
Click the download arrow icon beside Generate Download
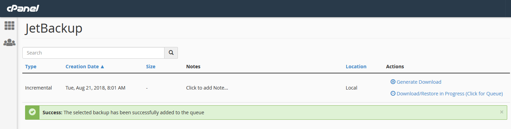pyautogui.click(x=393, y=82)
